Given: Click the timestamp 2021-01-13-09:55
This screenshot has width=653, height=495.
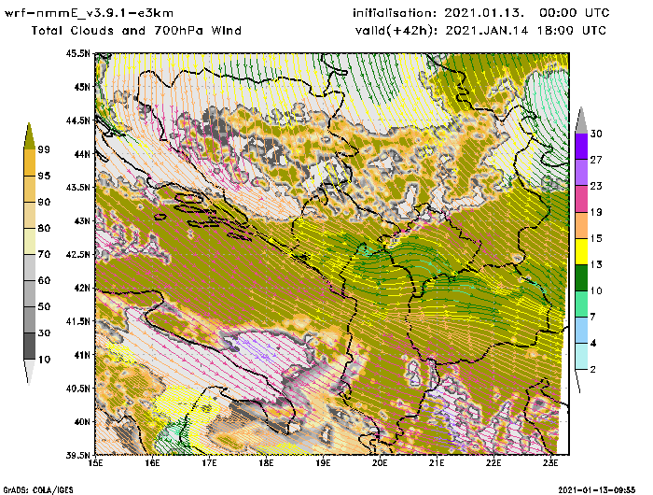Looking at the screenshot, I should (597, 489).
